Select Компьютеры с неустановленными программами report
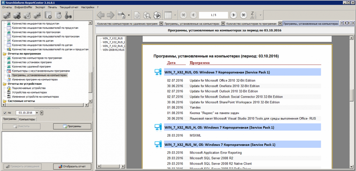 (41, 71)
